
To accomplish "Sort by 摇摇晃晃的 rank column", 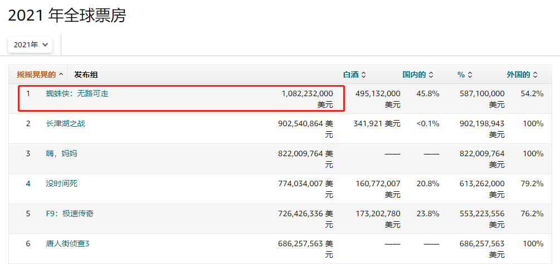I will click(x=40, y=74).
